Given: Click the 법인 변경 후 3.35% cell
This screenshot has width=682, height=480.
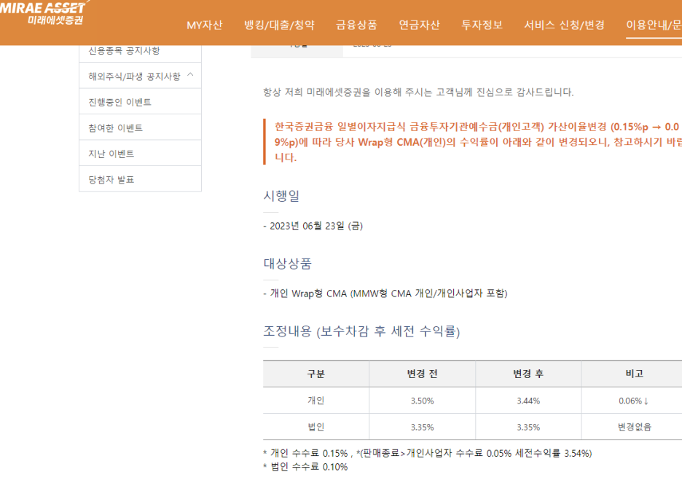Looking at the screenshot, I should [x=528, y=427].
